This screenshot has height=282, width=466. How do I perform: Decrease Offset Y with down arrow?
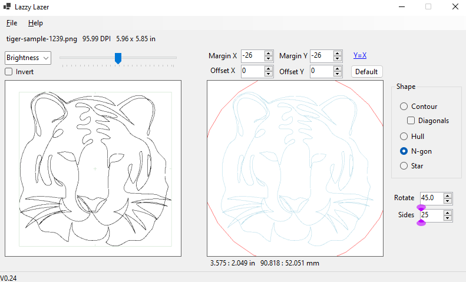pyautogui.click(x=338, y=74)
